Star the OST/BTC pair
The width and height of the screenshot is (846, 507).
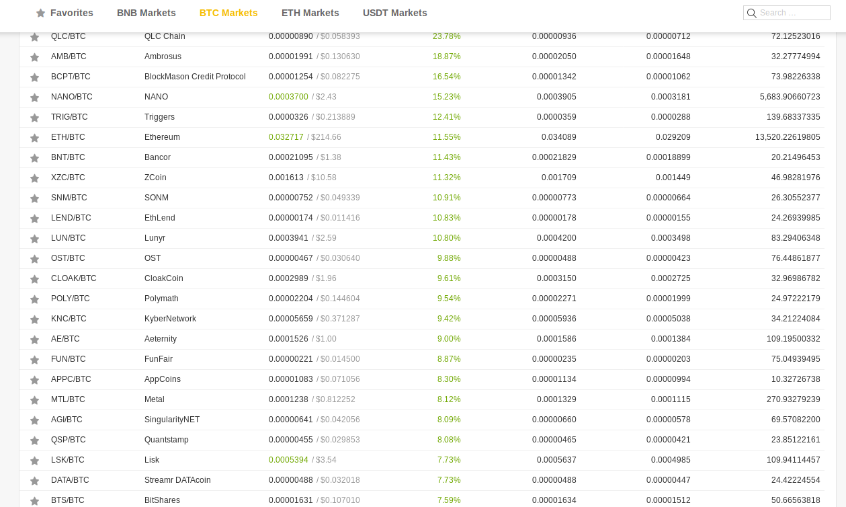point(34,259)
